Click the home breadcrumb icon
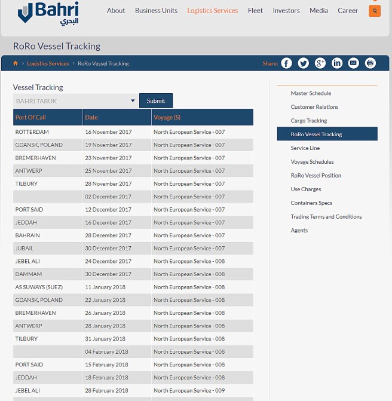Viewport: 392px width, 401px height. click(16, 63)
